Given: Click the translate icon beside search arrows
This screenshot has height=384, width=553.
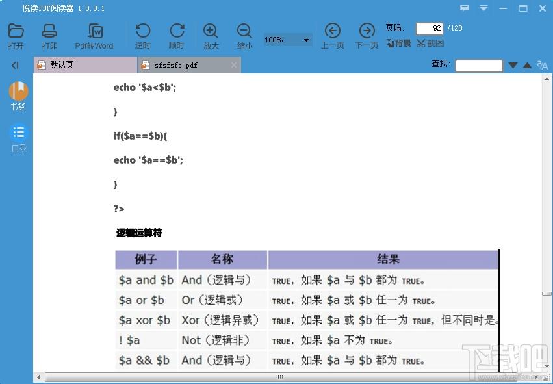Looking at the screenshot, I should 542,65.
